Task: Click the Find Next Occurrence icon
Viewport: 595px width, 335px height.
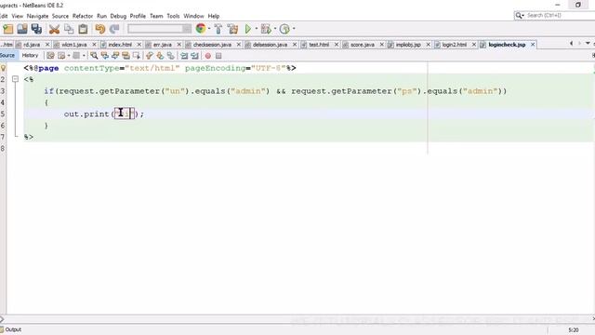Action: pos(115,56)
